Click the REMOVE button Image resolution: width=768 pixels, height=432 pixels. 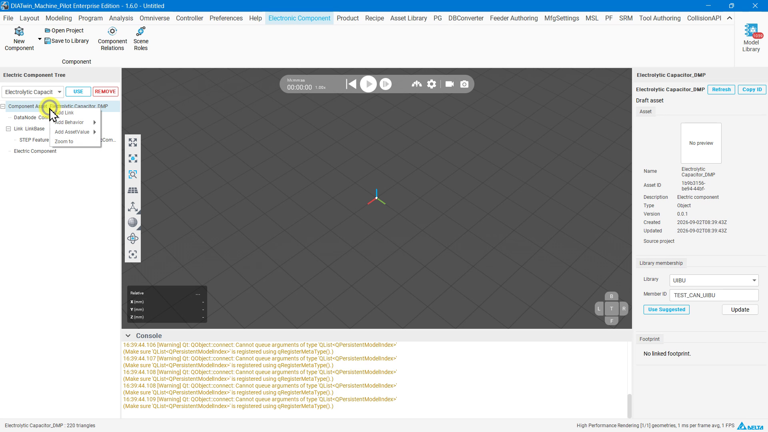point(106,92)
